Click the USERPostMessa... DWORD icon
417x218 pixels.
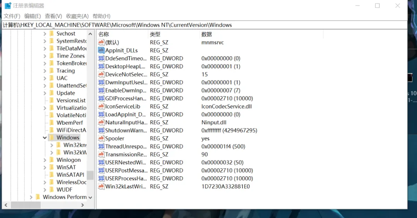tap(101, 170)
